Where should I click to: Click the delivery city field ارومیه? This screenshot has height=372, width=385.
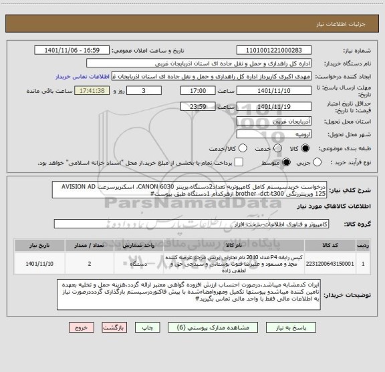click(x=274, y=134)
